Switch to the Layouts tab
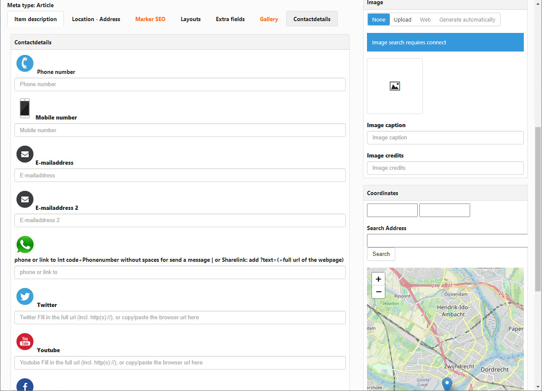This screenshot has width=542, height=391. coord(191,19)
